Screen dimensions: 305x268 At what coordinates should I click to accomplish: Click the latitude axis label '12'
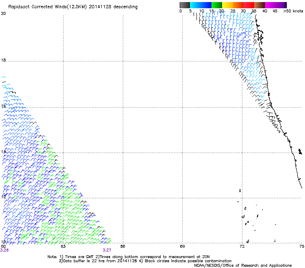(x=3, y=197)
